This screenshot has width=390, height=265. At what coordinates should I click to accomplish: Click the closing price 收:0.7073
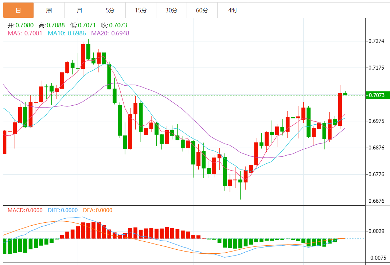[x=114, y=25]
